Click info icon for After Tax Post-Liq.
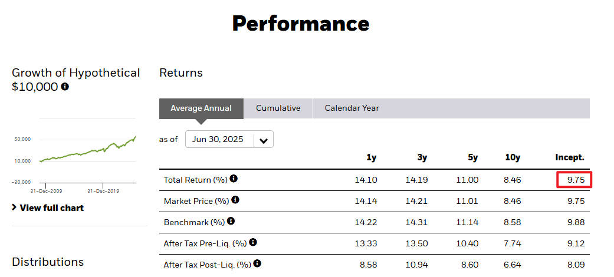 257,263
